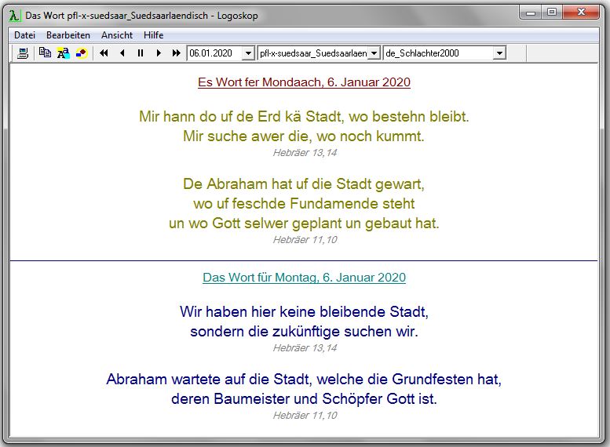
Task: Click the line 'De Abraham hat uf die Stadt gewart,'
Action: [x=304, y=184]
